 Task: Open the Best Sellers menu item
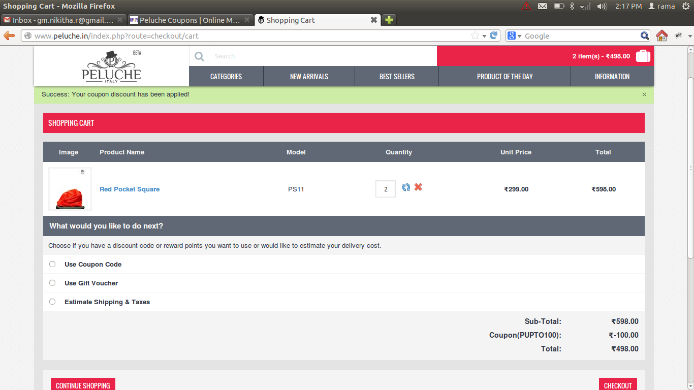pos(397,77)
